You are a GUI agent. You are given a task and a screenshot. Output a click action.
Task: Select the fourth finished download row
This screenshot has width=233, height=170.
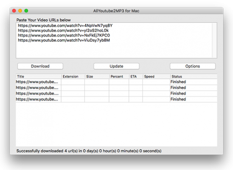(116, 99)
